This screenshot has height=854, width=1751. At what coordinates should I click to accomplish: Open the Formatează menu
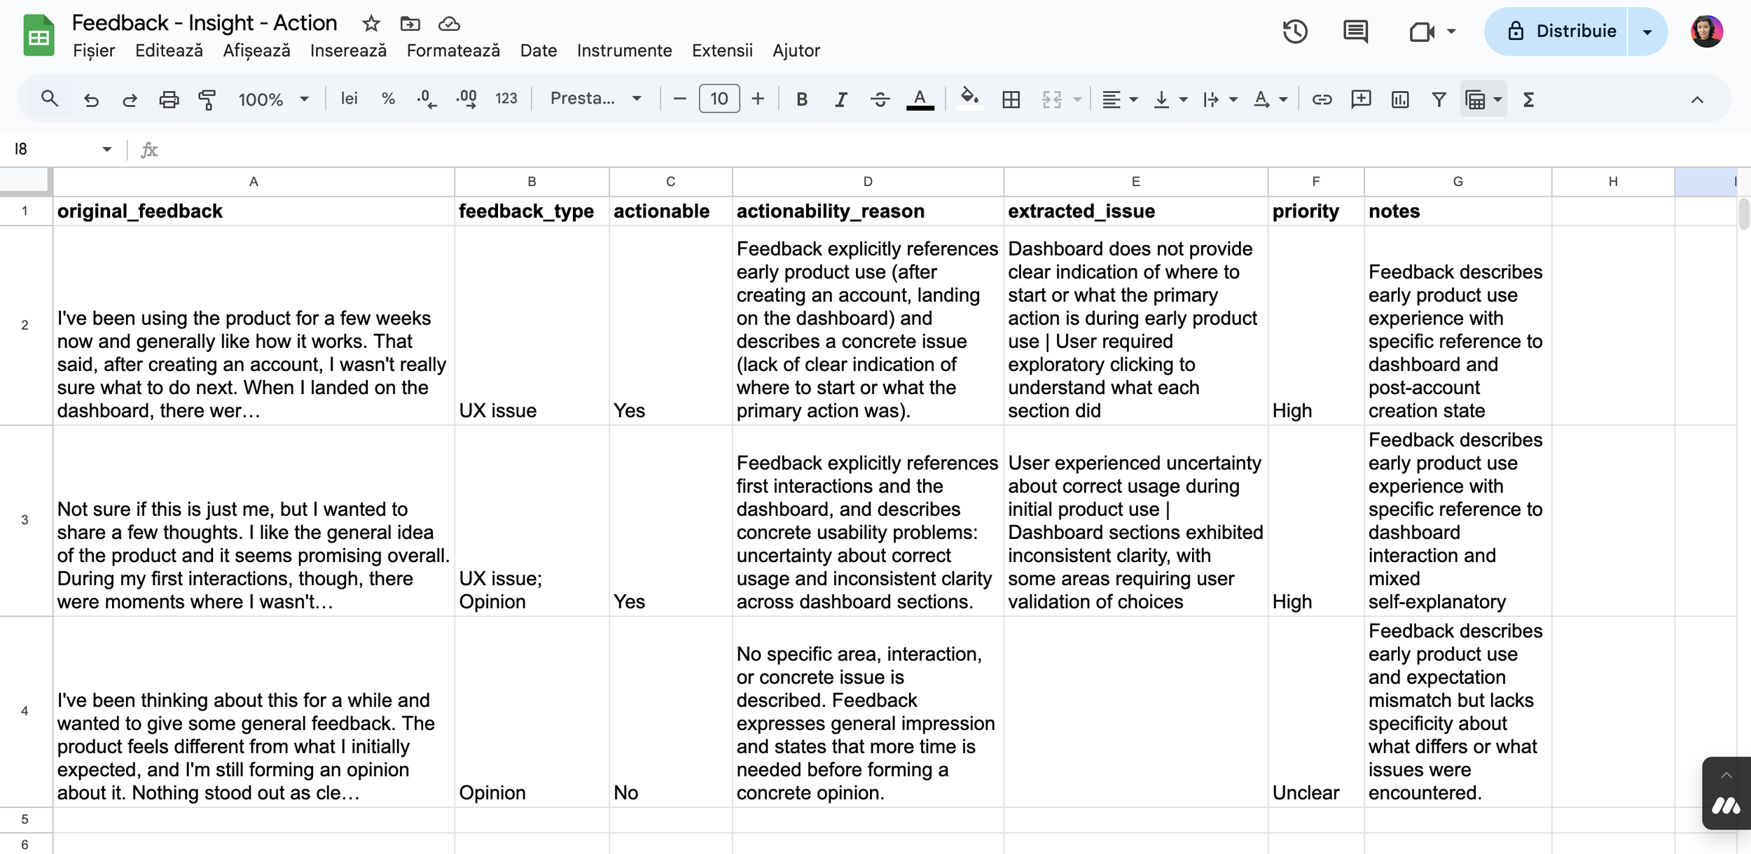click(x=453, y=50)
